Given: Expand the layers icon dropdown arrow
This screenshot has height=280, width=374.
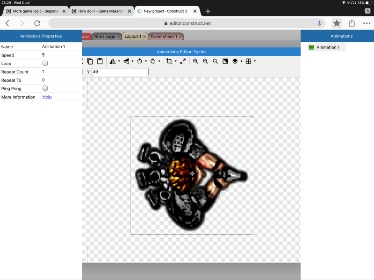Looking at the screenshot, I should [241, 61].
